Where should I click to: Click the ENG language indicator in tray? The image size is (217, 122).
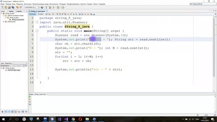point(197,119)
